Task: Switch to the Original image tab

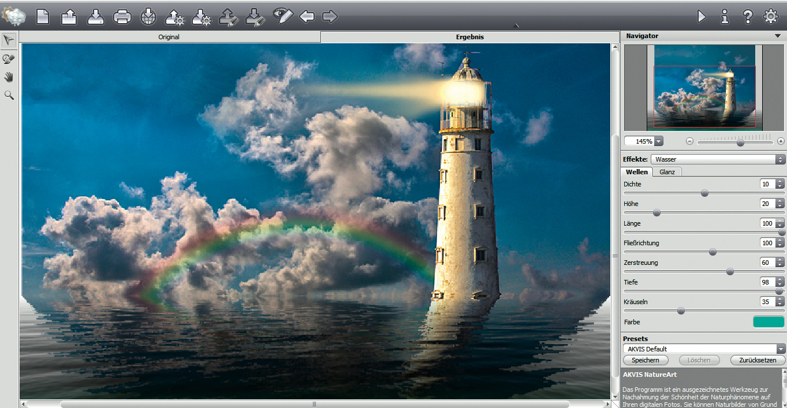Action: click(x=169, y=37)
